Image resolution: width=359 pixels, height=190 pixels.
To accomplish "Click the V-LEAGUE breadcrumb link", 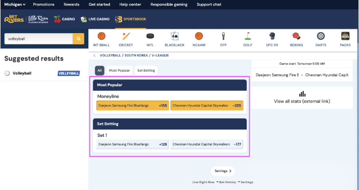I will pyautogui.click(x=160, y=56).
